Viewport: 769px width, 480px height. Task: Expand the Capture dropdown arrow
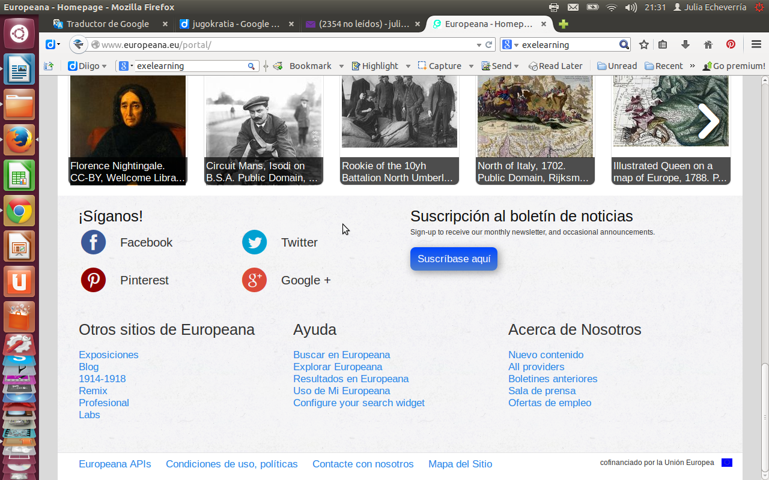click(471, 66)
